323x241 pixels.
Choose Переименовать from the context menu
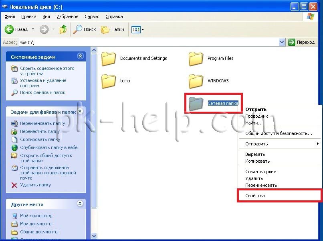point(280,185)
